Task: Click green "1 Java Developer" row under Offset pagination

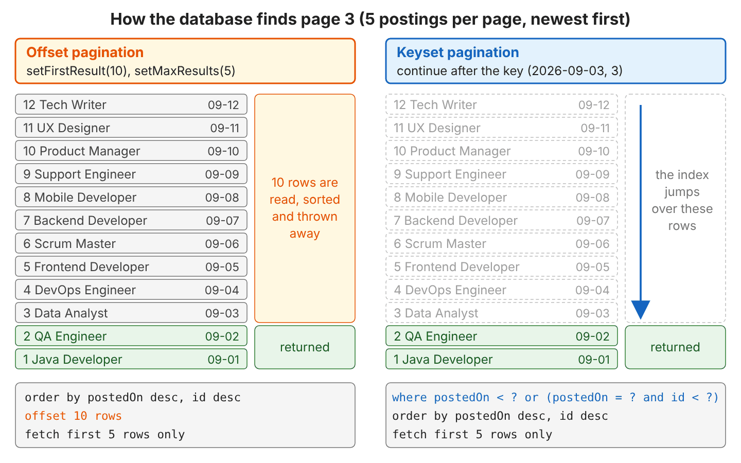Action: (x=131, y=359)
